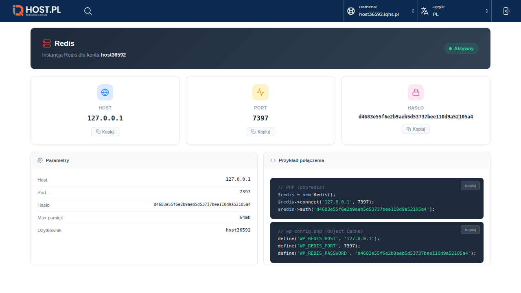Select the 127.0.0.1 value in HOST card
Viewport: 521px width, 293px height.
(x=105, y=118)
